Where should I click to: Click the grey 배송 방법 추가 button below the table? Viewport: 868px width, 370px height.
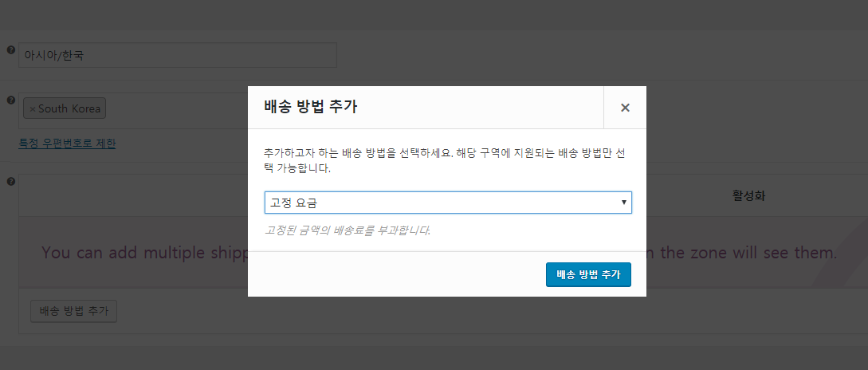[73, 311]
